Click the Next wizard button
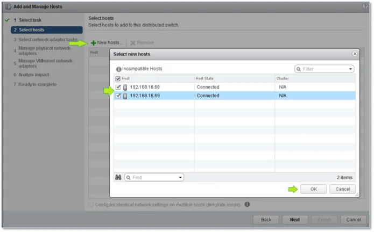374x232 pixels. (295, 220)
